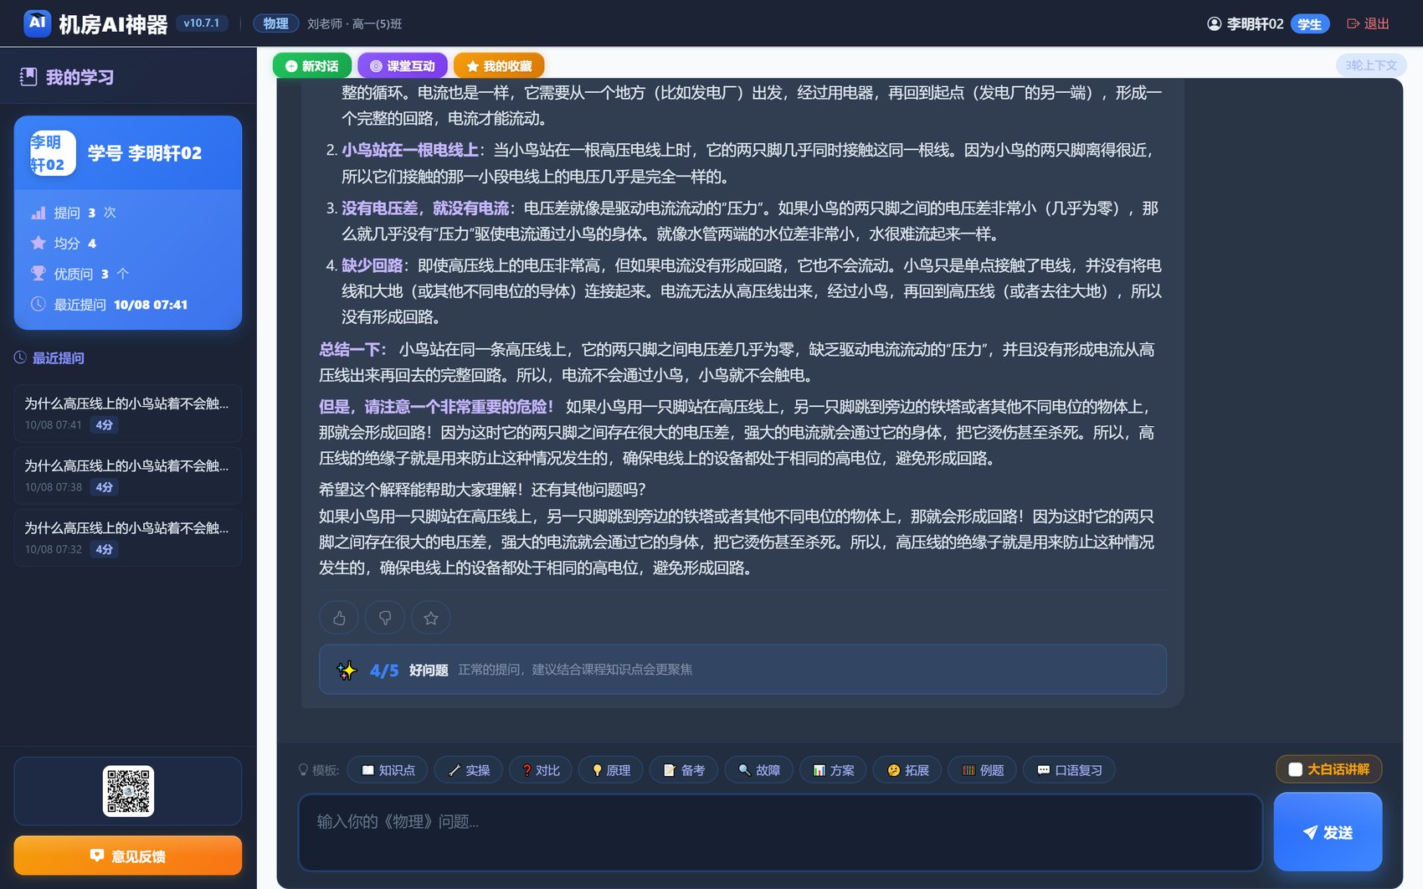
Task: Open the recent question from 10/08 07:41
Action: (x=128, y=414)
